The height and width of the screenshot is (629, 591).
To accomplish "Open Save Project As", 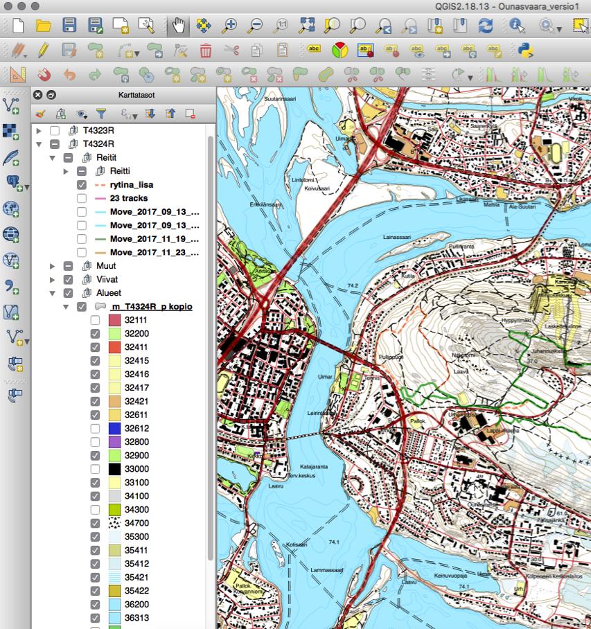I will coord(95,26).
